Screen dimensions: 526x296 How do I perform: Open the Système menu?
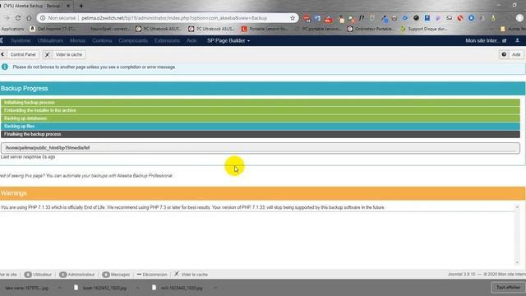[21, 40]
